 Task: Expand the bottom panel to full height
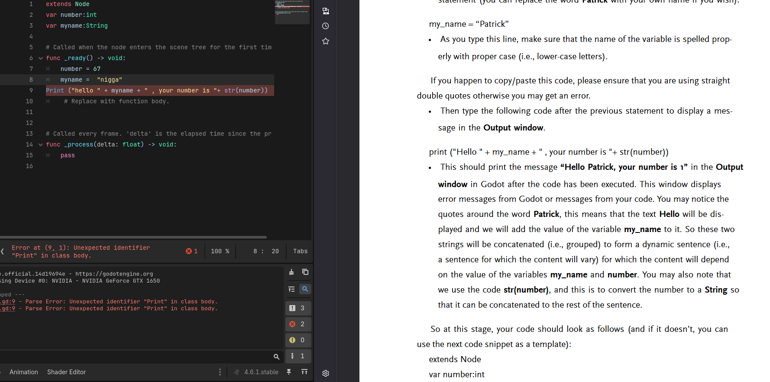304,372
